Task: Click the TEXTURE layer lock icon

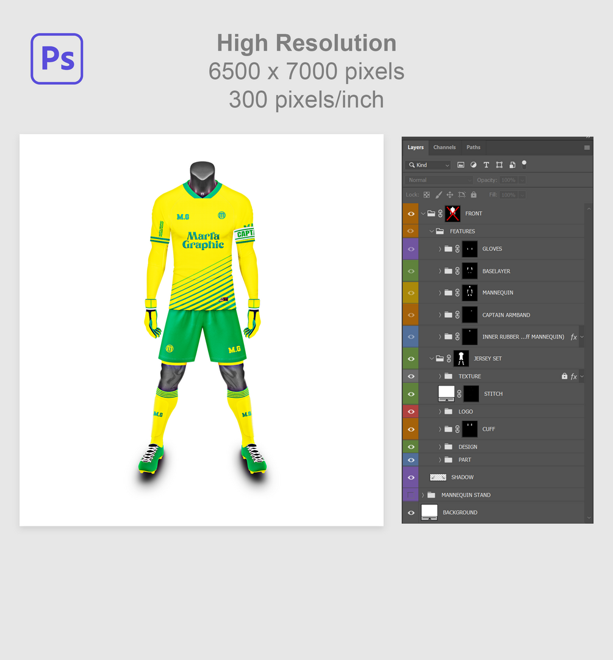Action: 564,376
